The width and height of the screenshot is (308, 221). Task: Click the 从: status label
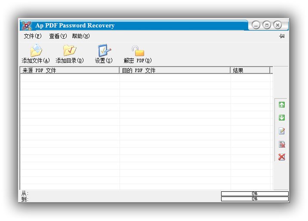(25, 194)
